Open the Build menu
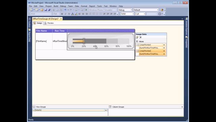The width and height of the screenshot is (216, 122). pos(56,6)
